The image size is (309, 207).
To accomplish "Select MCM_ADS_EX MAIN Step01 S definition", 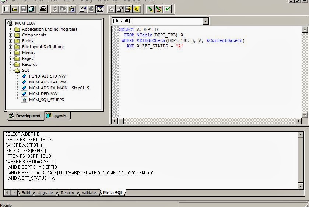I will click(59, 88).
